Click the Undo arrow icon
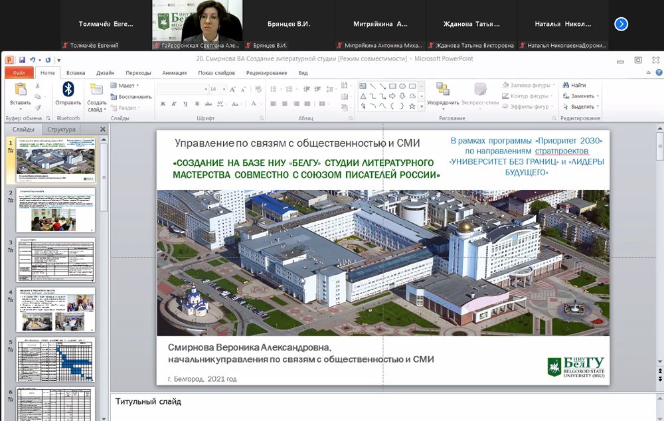664x421 pixels. tap(32, 60)
